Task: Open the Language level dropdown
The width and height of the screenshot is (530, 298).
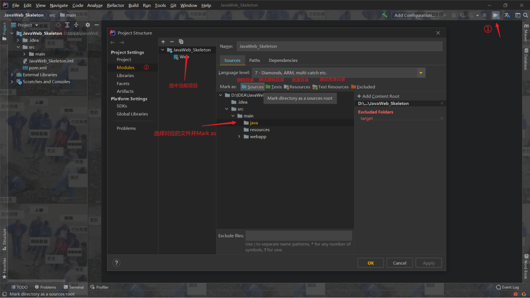Action: point(421,73)
